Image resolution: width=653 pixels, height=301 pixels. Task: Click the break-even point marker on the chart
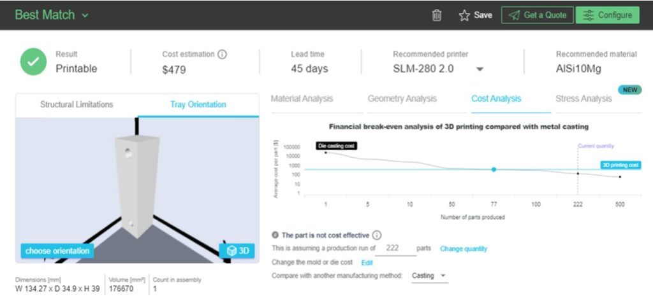click(x=494, y=169)
